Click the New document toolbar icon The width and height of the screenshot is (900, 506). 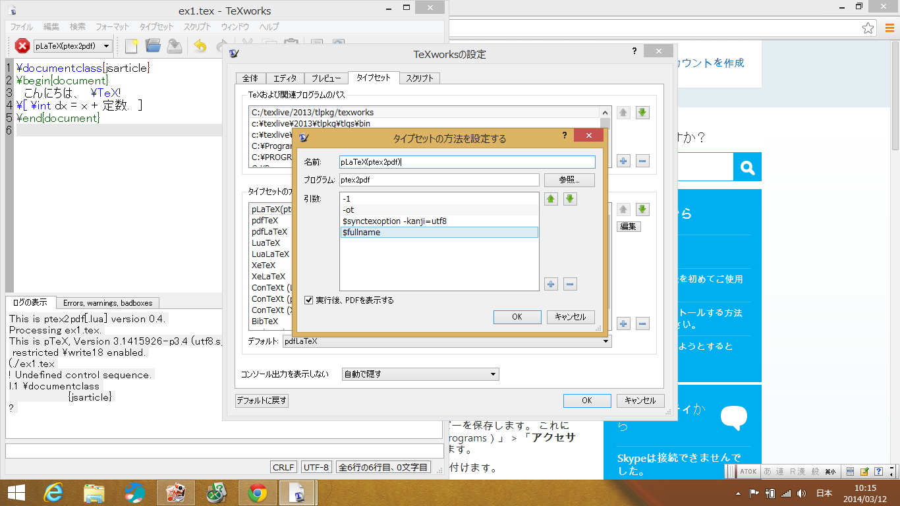click(x=132, y=46)
